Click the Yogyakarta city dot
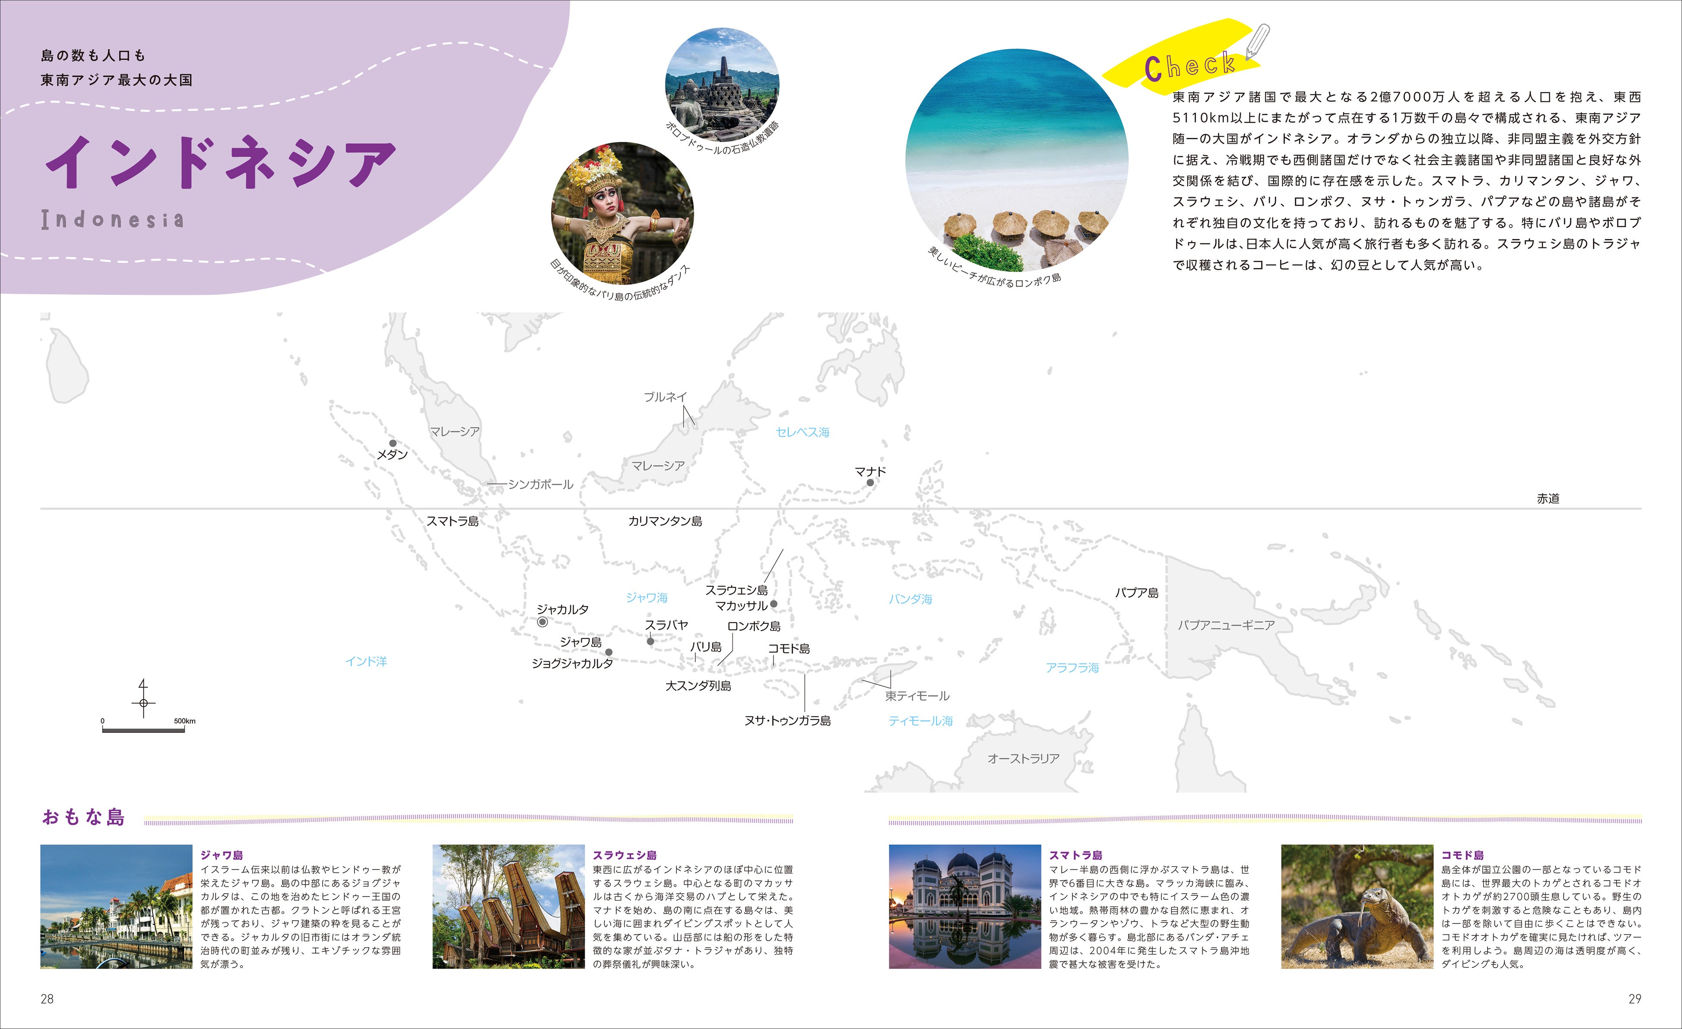The image size is (1682, 1029). point(609,652)
